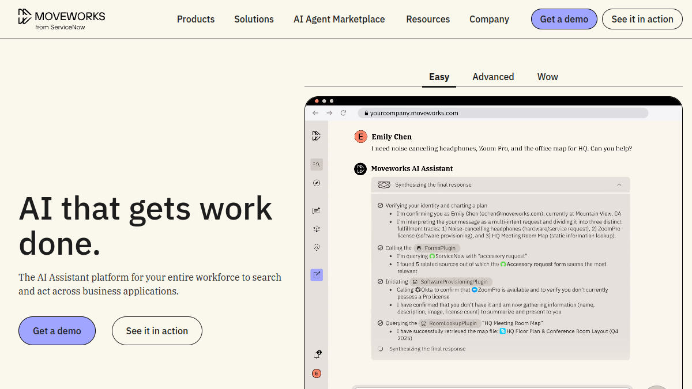Click the checkmark beside Calling the FormsPlugin

(381, 248)
